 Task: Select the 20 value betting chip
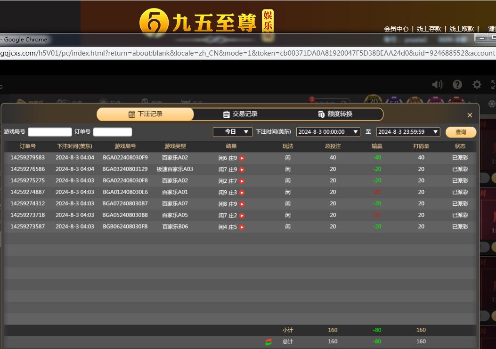pos(373,101)
